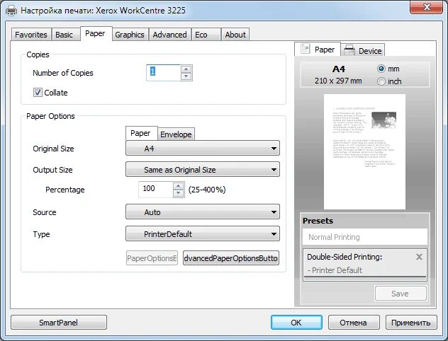Click the printer icon on Device tab
This screenshot has width=448, height=341.
(x=349, y=50)
